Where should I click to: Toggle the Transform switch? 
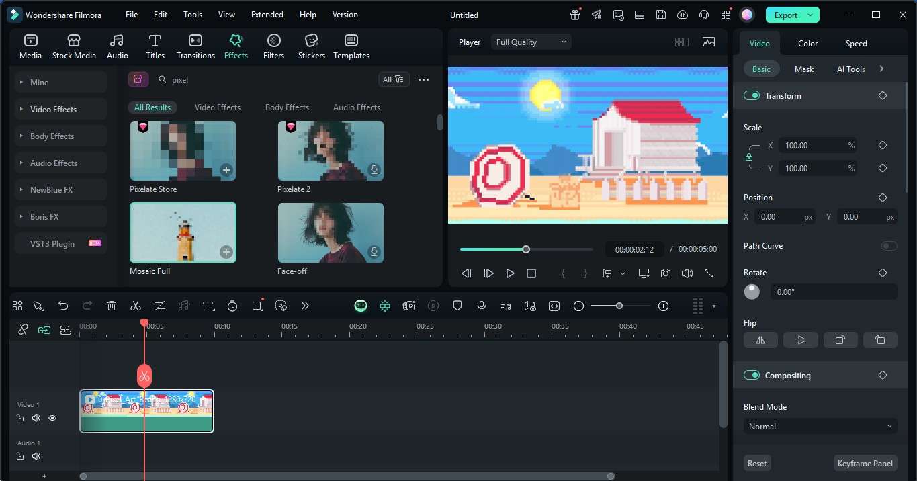pos(751,96)
